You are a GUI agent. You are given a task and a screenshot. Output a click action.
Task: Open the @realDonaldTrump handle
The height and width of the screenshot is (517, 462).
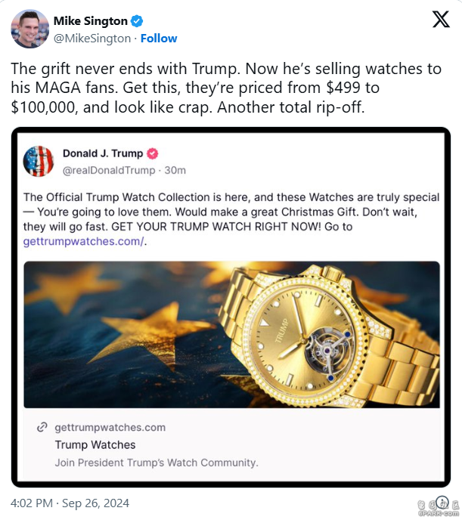tap(107, 170)
